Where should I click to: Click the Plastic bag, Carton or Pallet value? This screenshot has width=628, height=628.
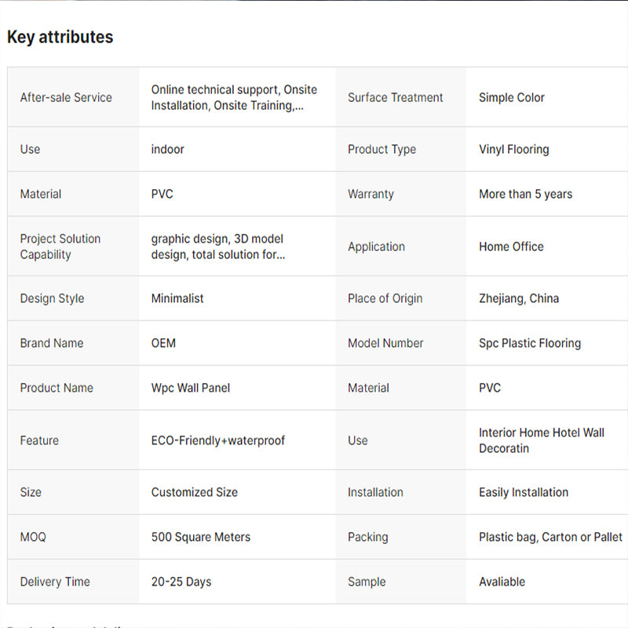click(550, 537)
